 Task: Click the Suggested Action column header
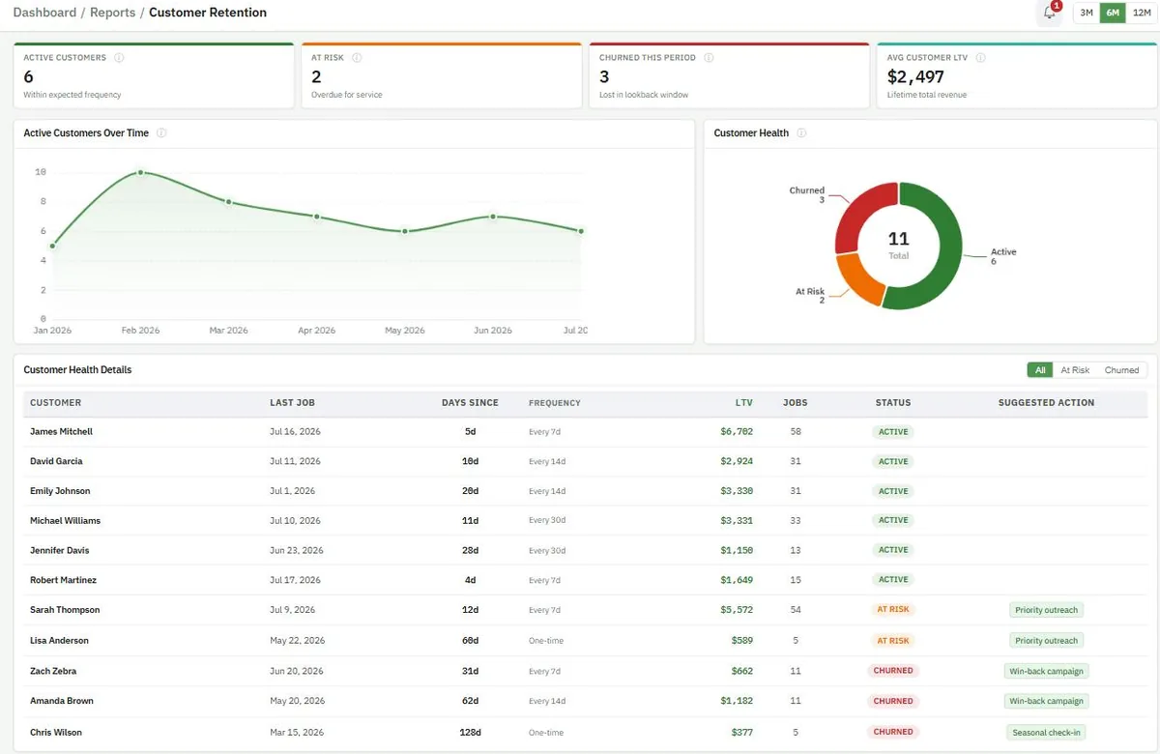[x=1046, y=403]
